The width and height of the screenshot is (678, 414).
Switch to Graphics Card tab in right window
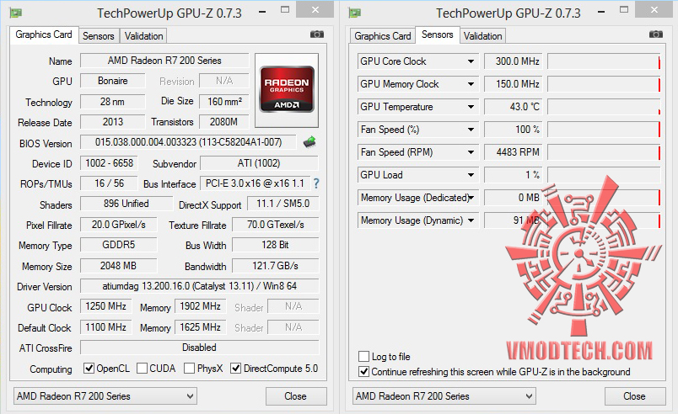382,36
